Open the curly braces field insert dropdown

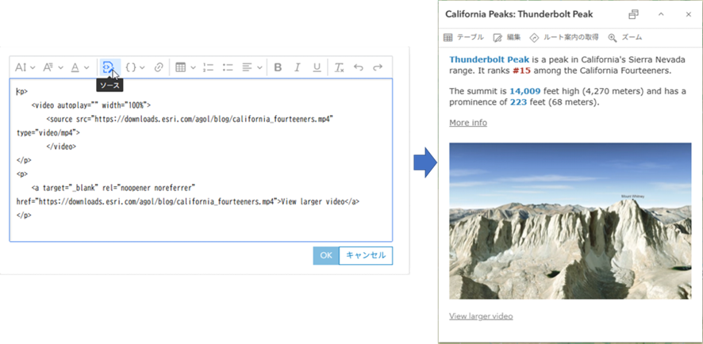[x=135, y=67]
